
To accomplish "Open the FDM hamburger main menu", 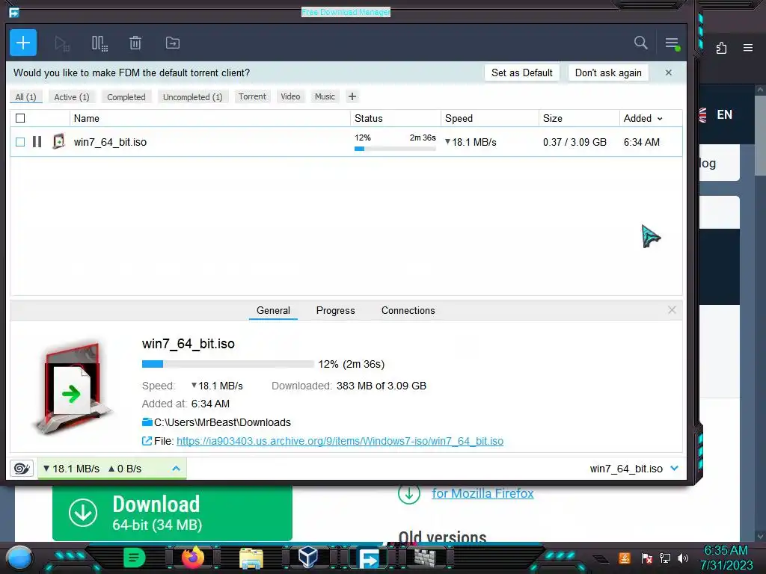I will tap(672, 43).
